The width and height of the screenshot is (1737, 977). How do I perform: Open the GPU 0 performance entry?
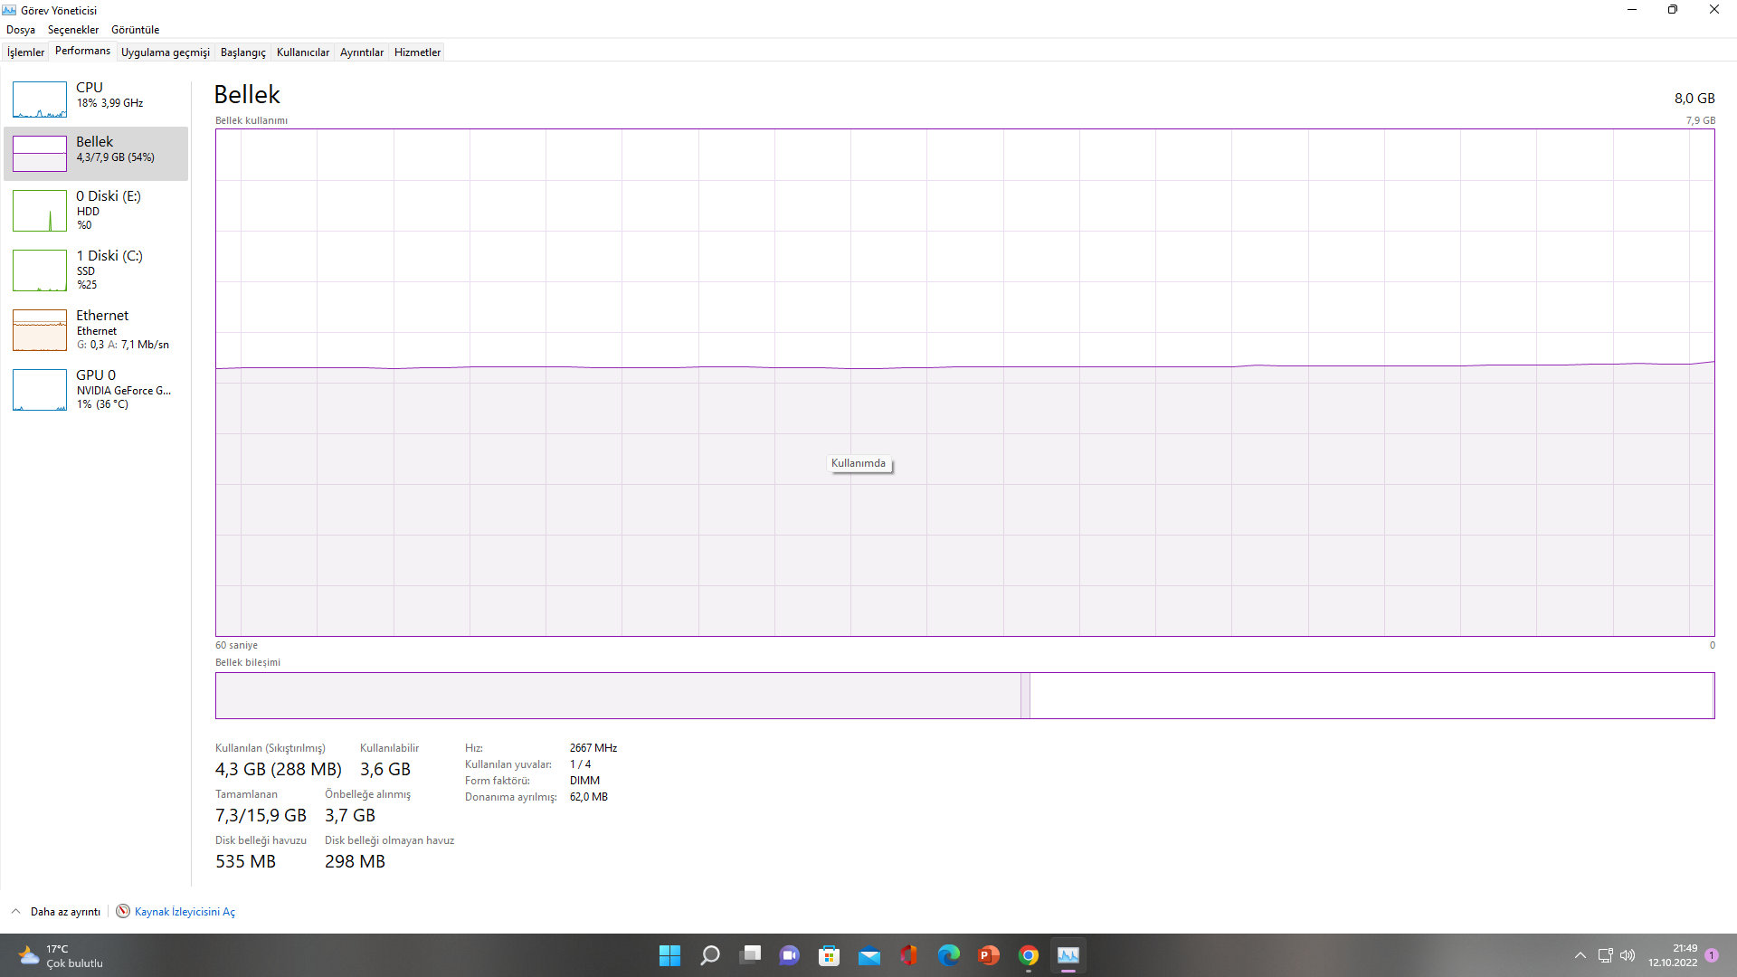96,389
